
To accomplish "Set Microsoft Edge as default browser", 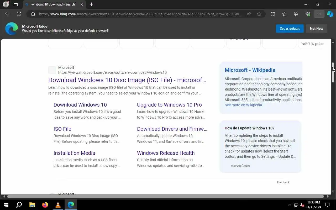I will point(290,29).
